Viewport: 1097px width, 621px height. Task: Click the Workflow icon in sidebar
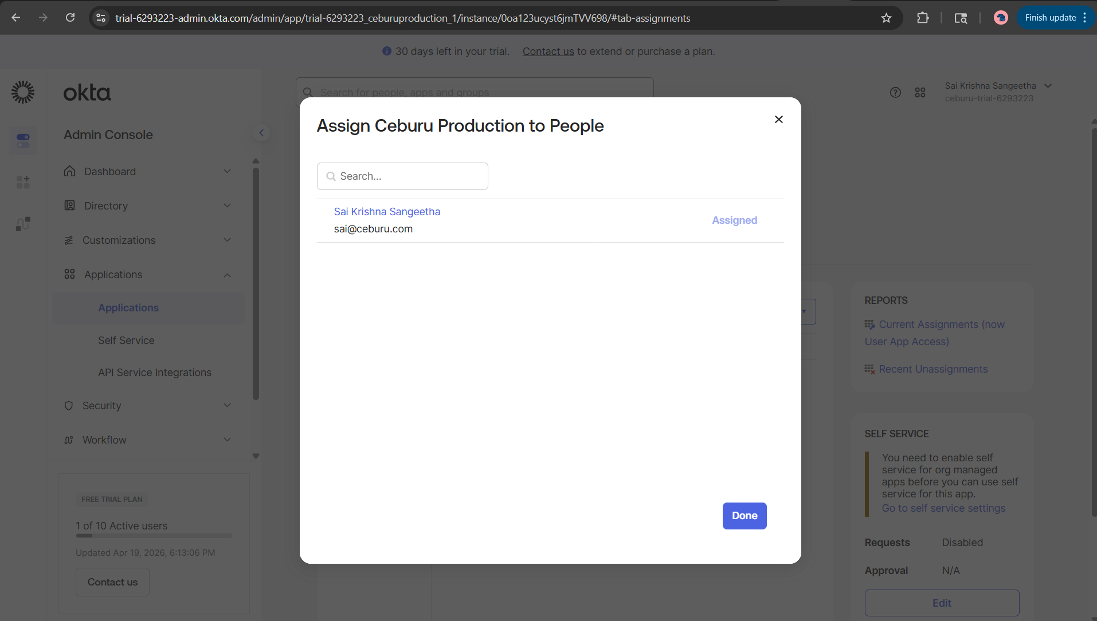69,440
